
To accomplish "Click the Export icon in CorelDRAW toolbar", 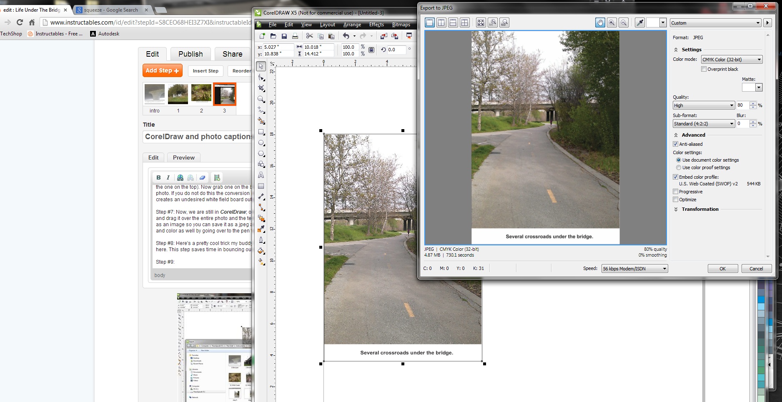I will 395,36.
